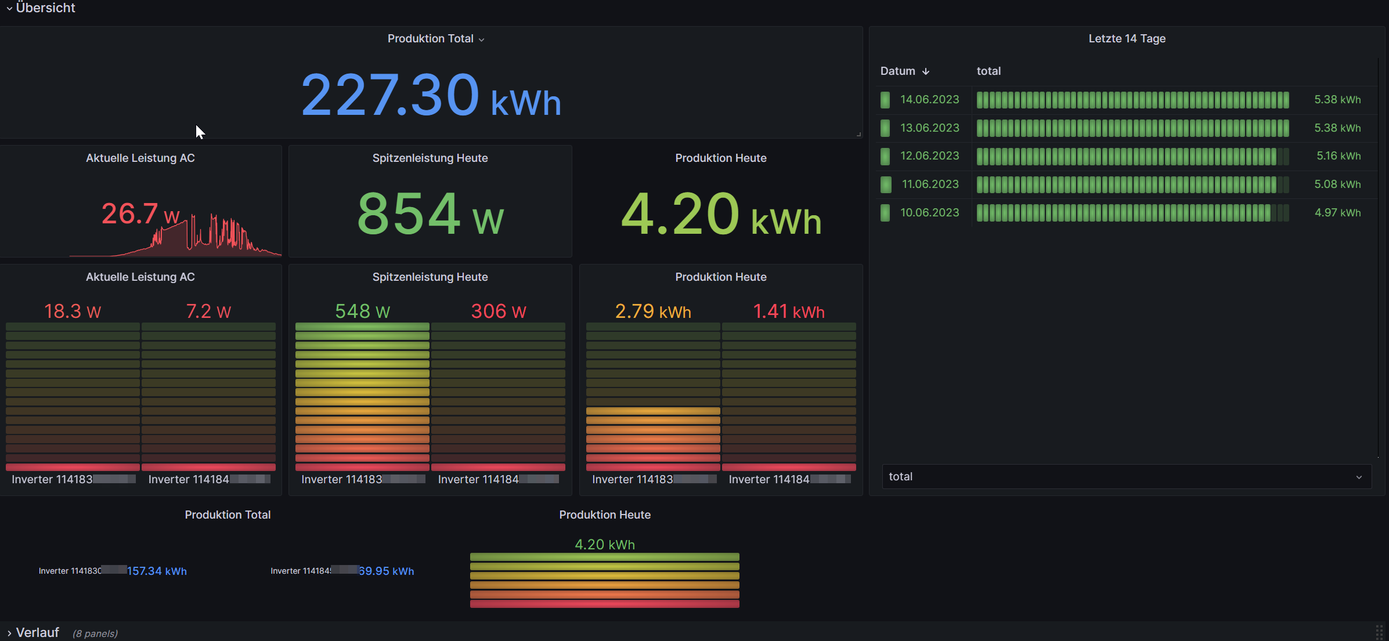Click the Produktion Total panel resize handle
This screenshot has width=1389, height=641.
[858, 135]
